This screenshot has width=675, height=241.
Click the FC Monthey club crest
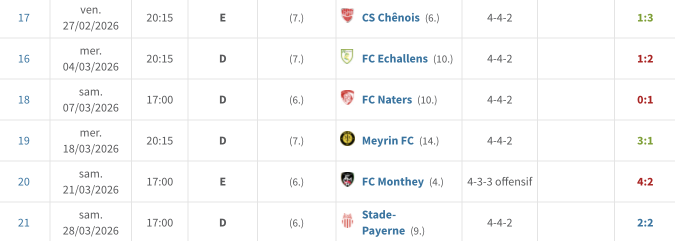tap(346, 180)
